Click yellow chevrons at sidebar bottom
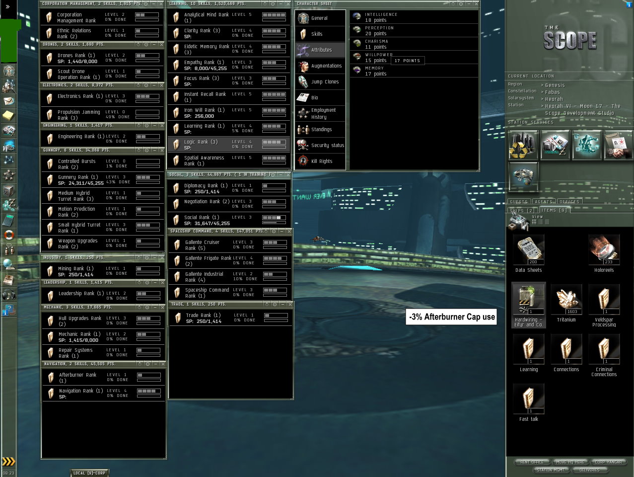634x477 pixels. (x=8, y=462)
